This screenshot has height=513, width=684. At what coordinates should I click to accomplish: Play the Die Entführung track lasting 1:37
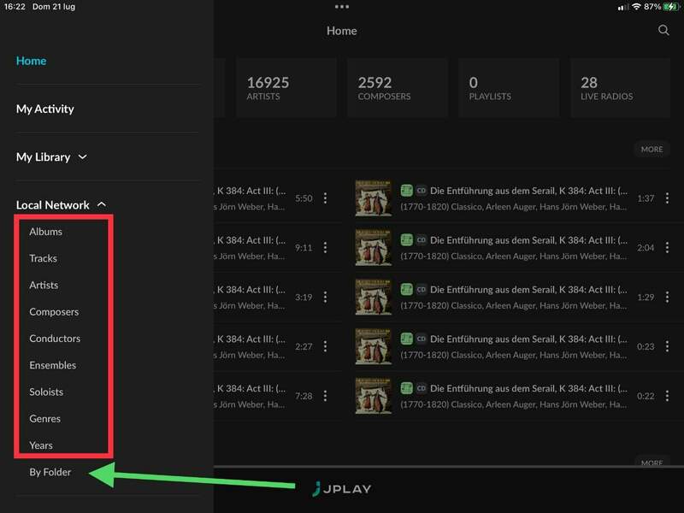(513, 198)
